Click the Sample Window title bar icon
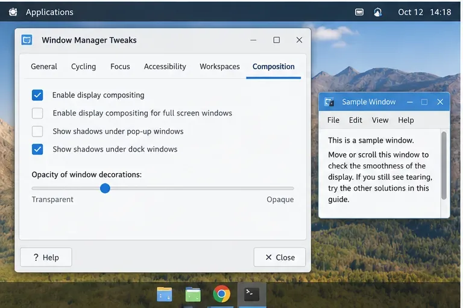This screenshot has width=463, height=308. pyautogui.click(x=329, y=102)
